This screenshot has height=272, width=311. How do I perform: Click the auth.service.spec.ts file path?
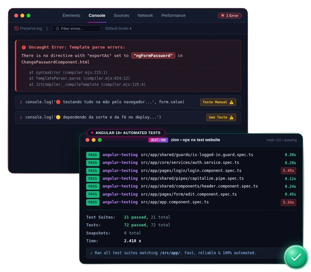[x=190, y=163]
